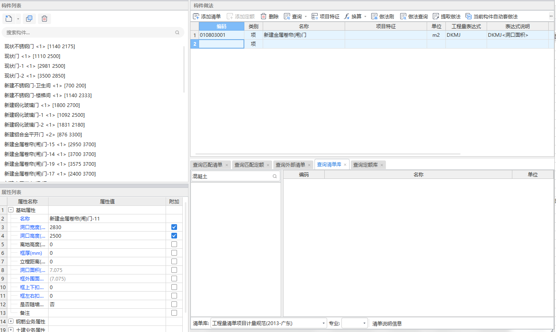Click the 查询 toolbar button

click(293, 17)
